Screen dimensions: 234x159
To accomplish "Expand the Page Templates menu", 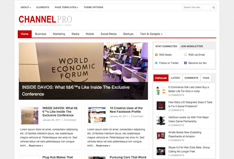I will (66, 7).
